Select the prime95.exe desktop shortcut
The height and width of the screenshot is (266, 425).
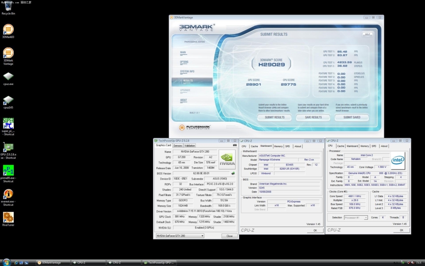click(8, 174)
